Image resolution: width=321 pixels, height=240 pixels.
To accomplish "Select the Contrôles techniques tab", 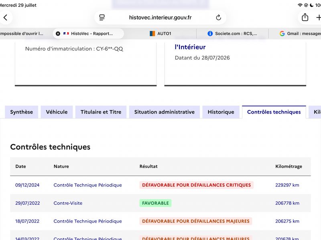I will pyautogui.click(x=274, y=112).
